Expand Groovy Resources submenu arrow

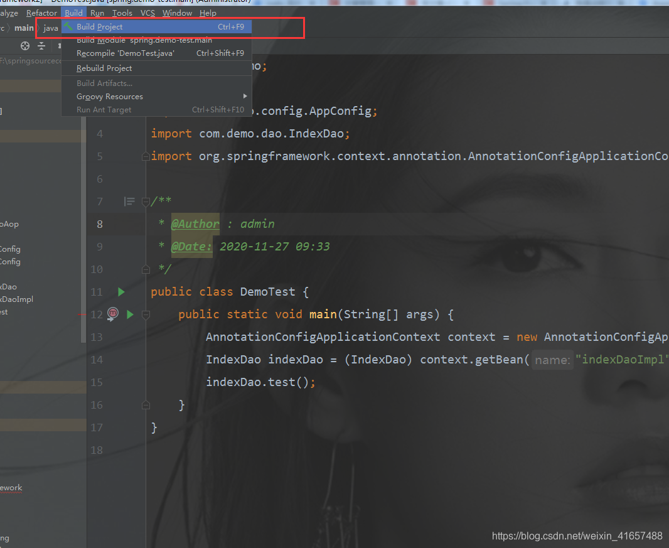pos(245,97)
